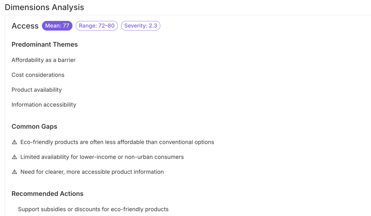The width and height of the screenshot is (371, 216).
Task: Click the Range: 72–80 badge
Action: tap(96, 26)
